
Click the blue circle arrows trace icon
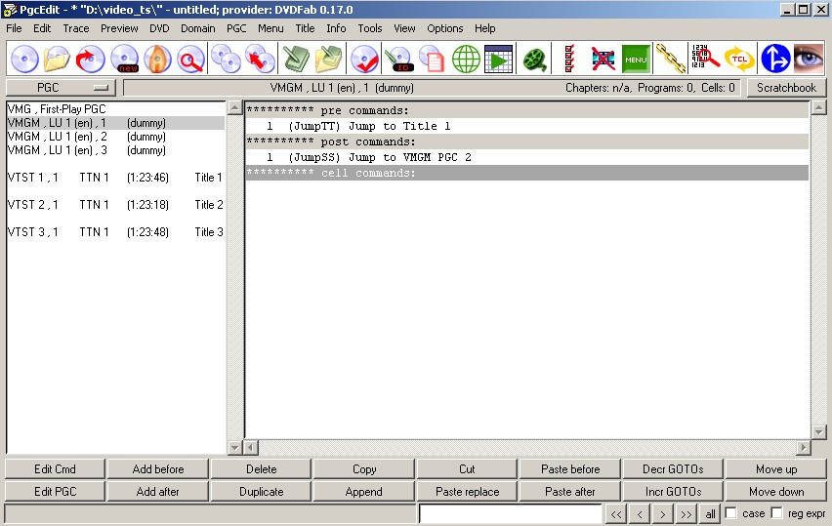click(775, 59)
